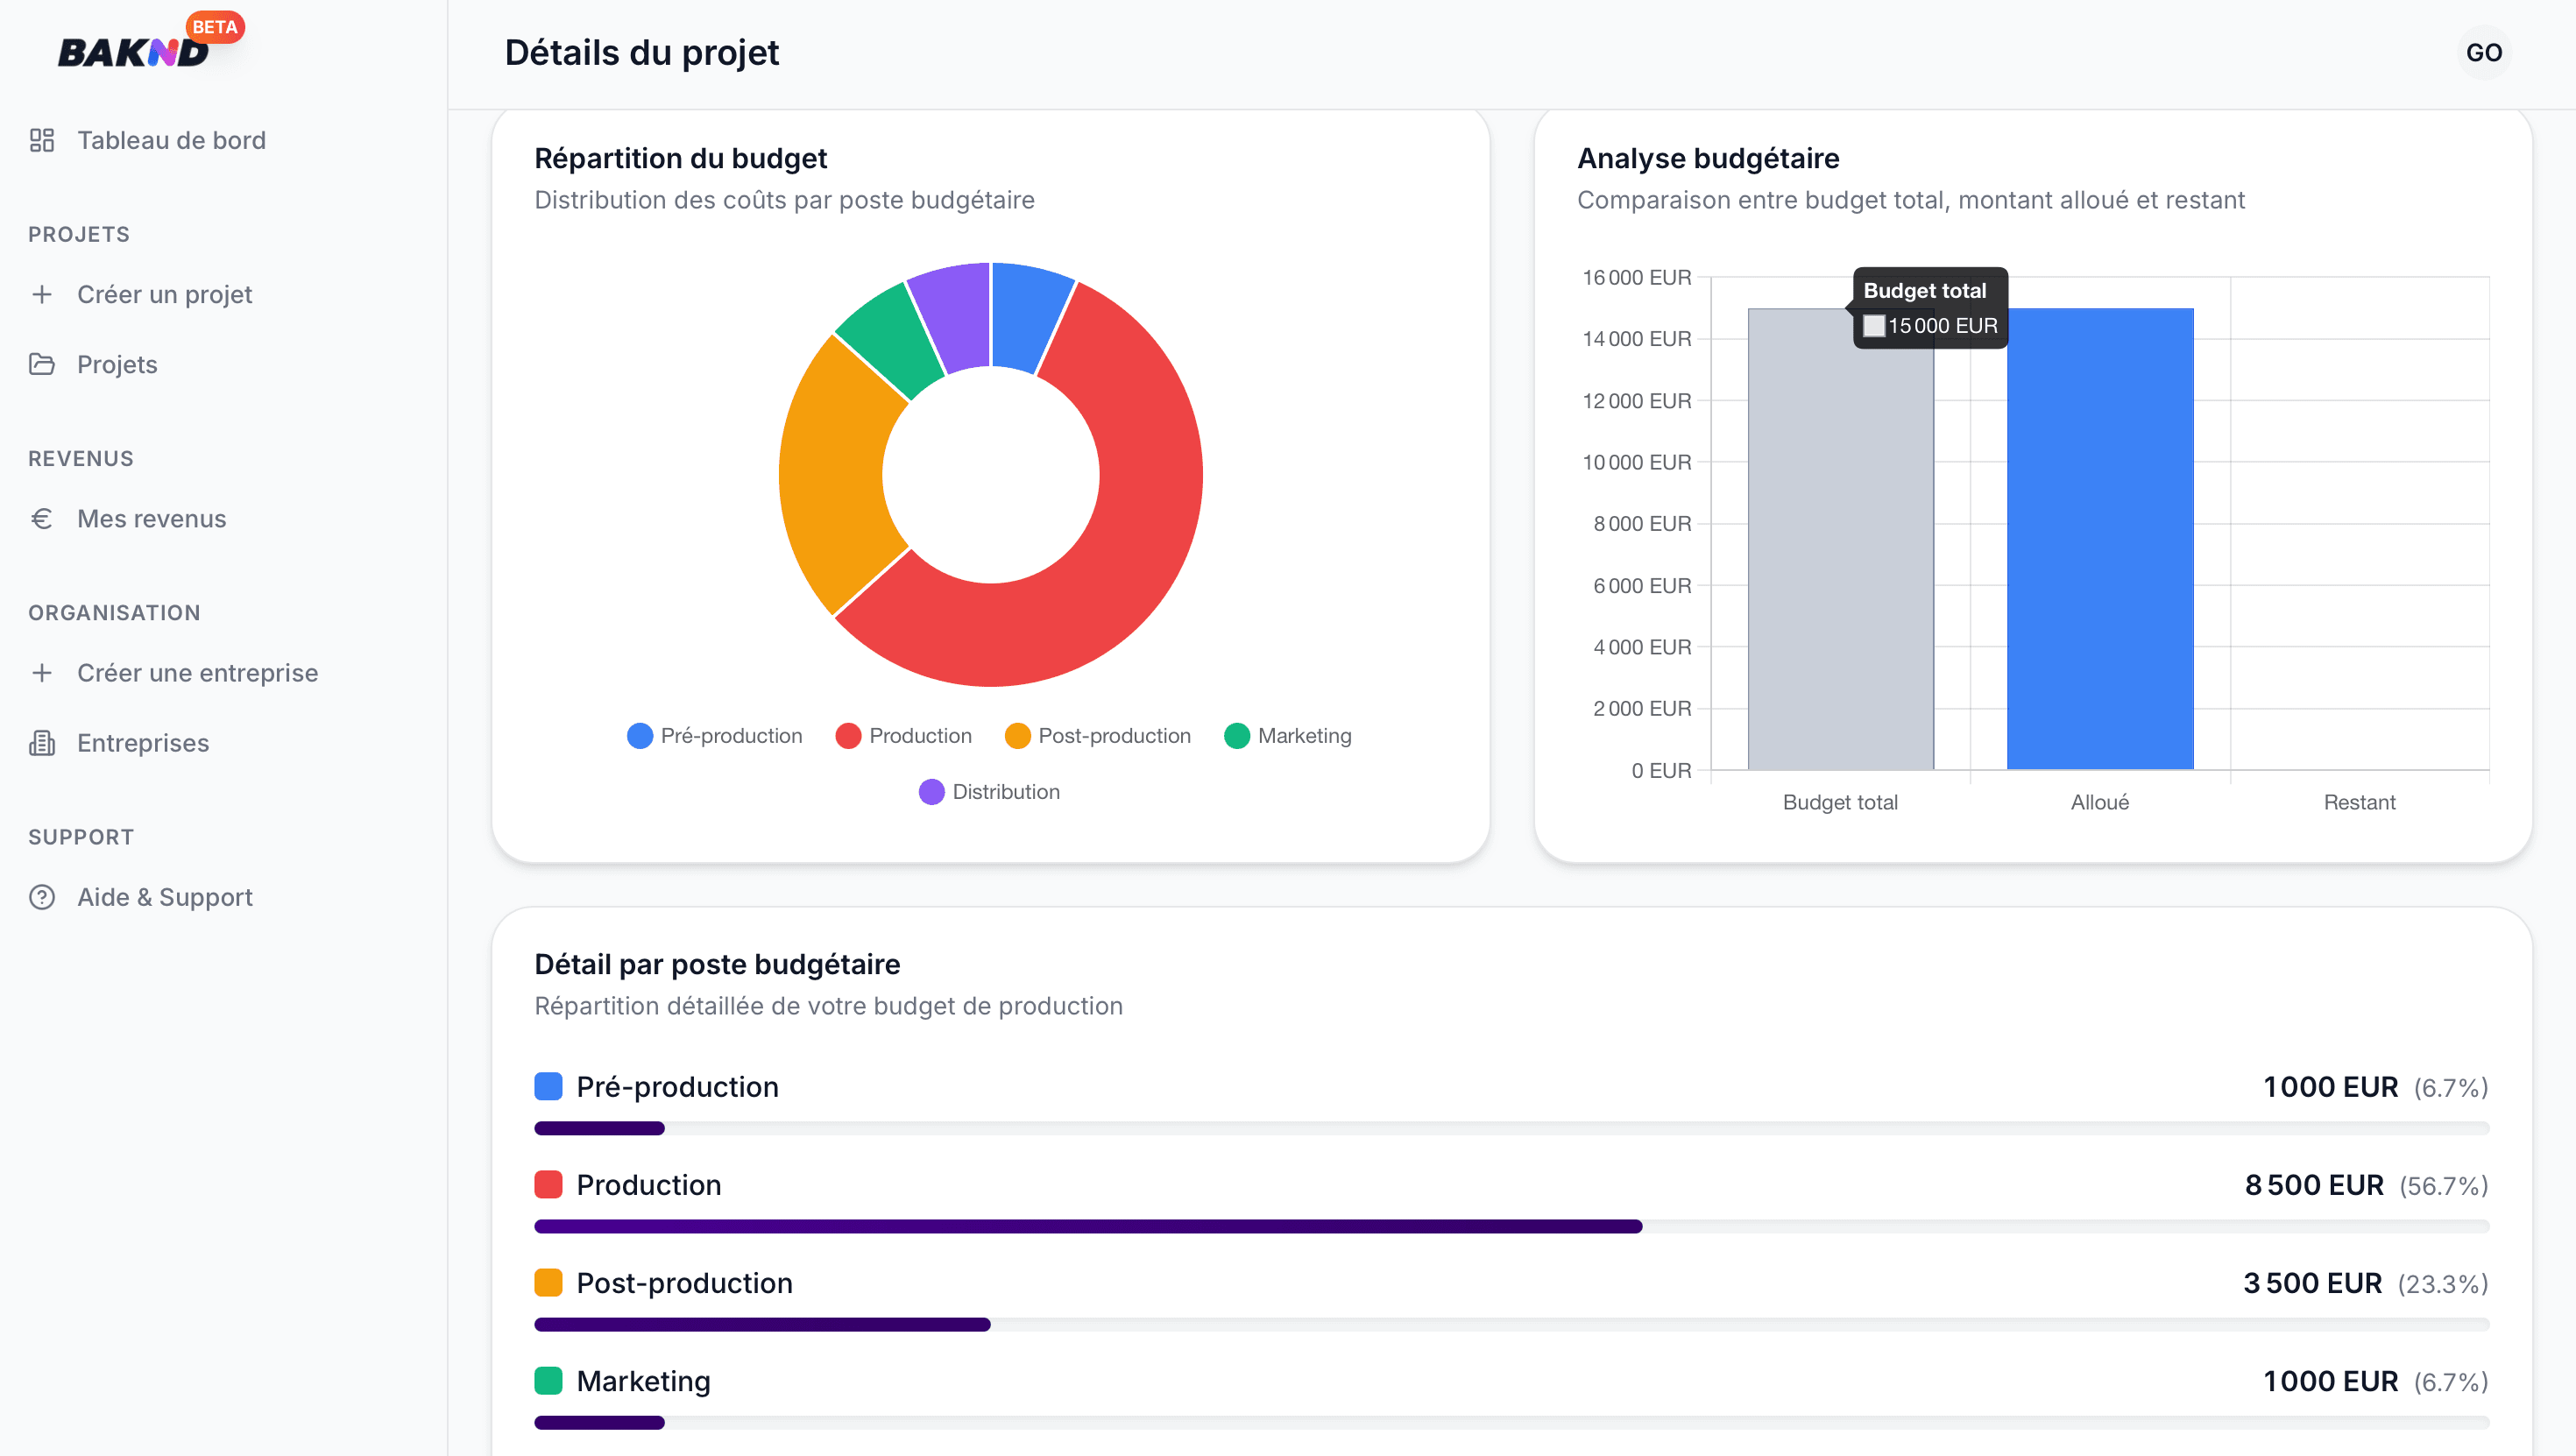Click the blue Alloué bar

pos(2100,539)
